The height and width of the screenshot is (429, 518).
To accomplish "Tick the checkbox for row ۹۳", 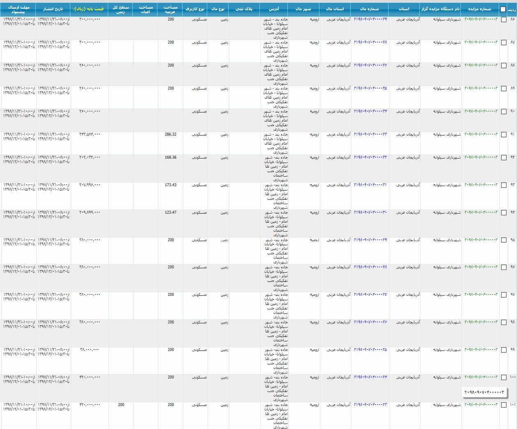I will 504,185.
